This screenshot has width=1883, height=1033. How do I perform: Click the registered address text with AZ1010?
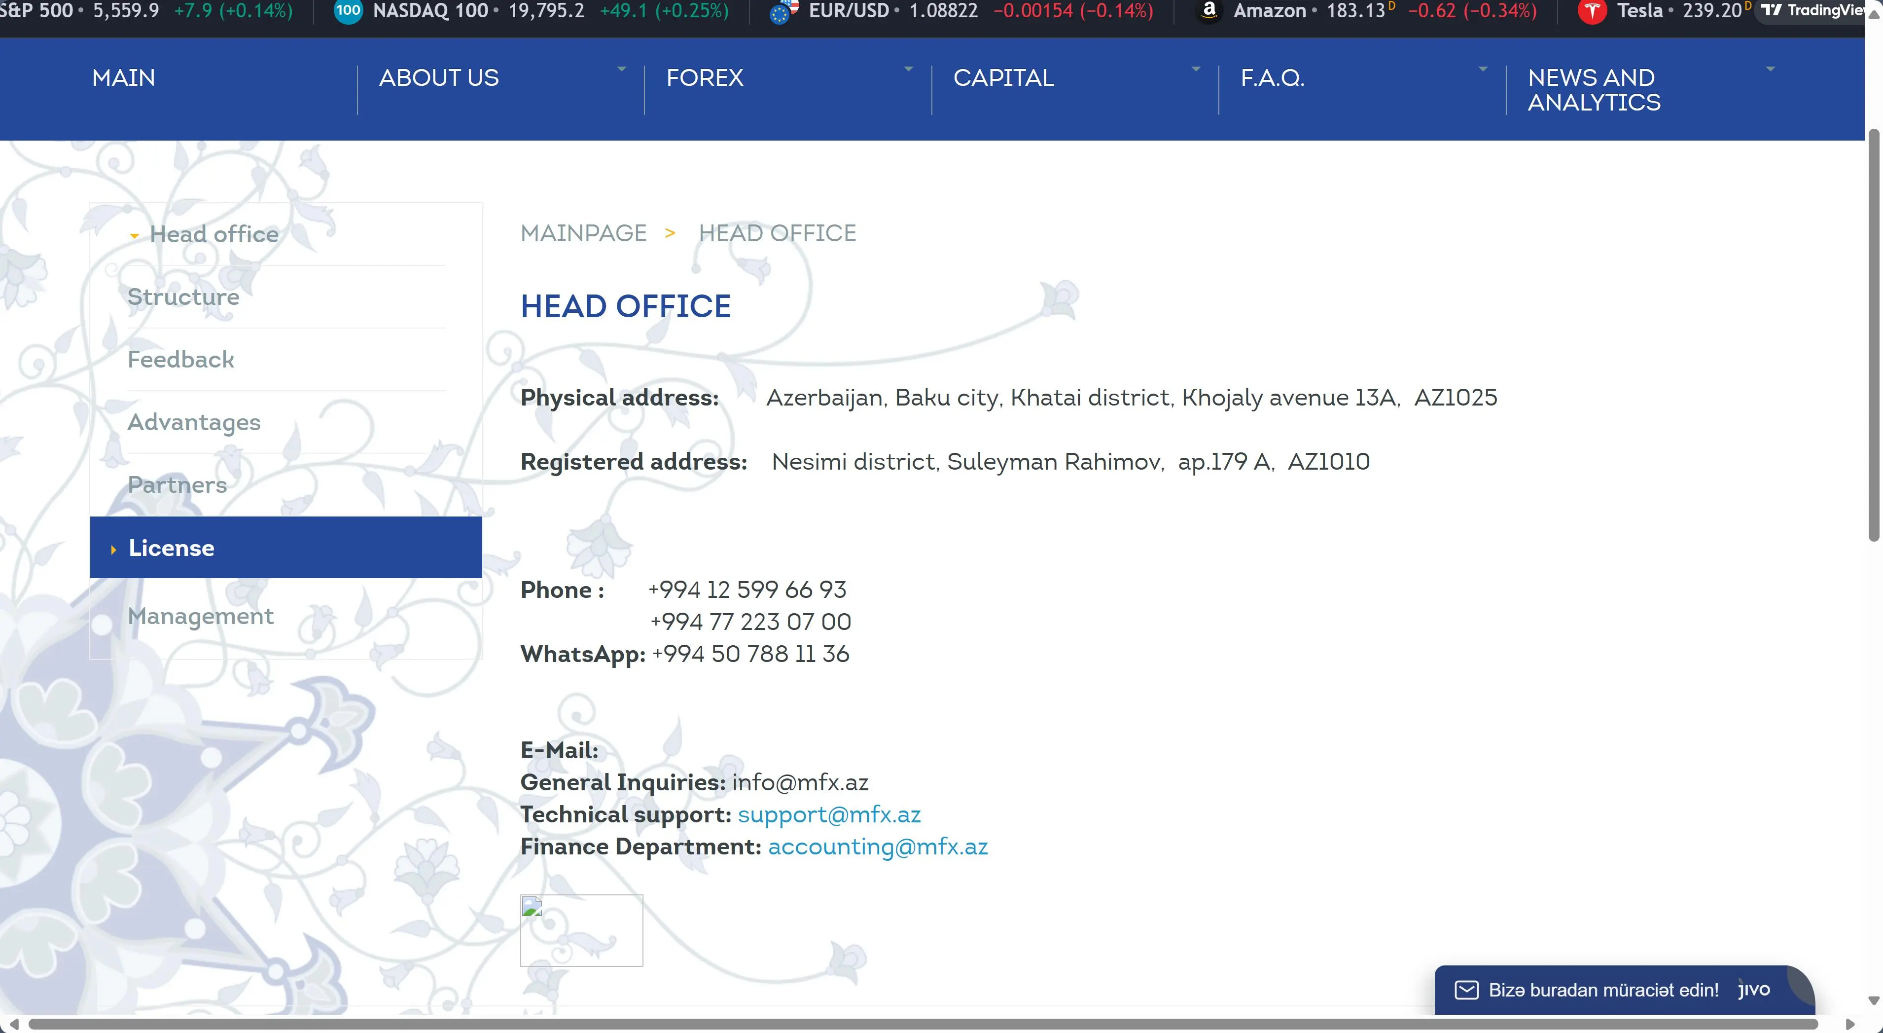point(1071,462)
